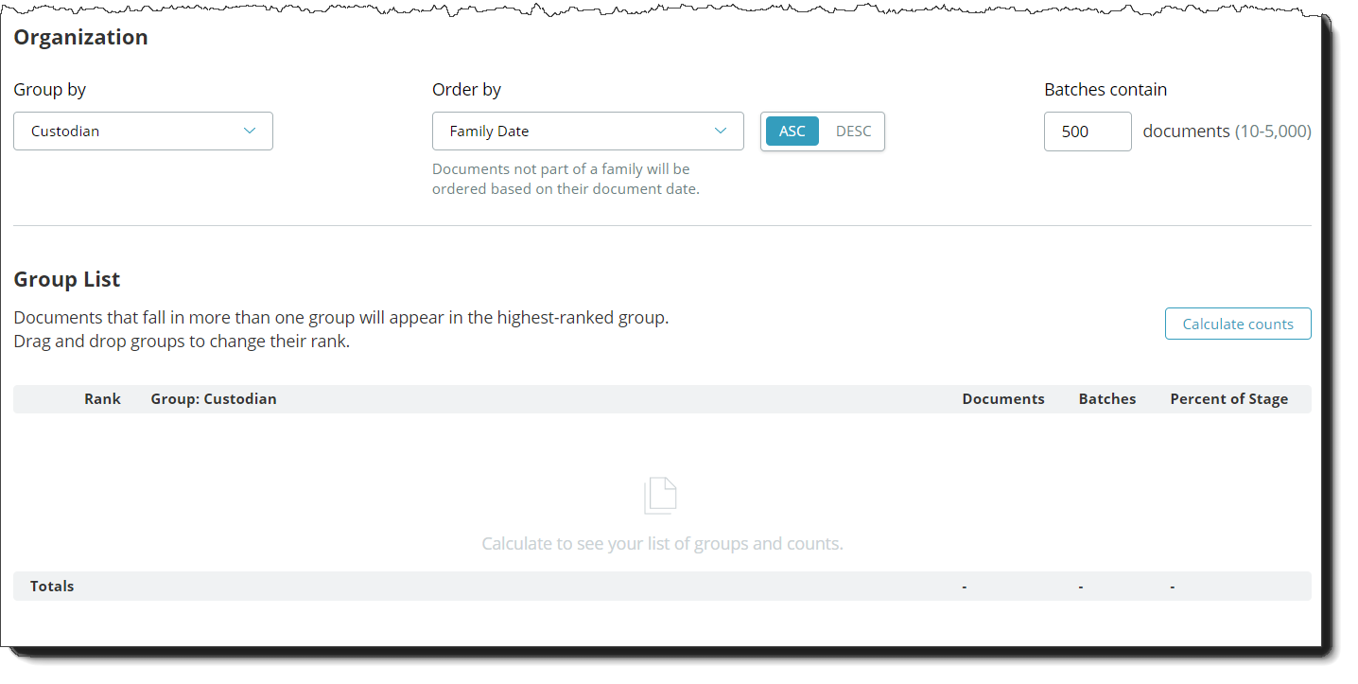The image size is (1358, 684).
Task: Click the Percent of Stage column header
Action: pos(1229,399)
